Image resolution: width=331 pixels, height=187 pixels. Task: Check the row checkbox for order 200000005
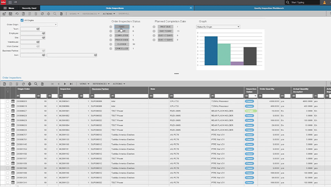(x=7, y=101)
